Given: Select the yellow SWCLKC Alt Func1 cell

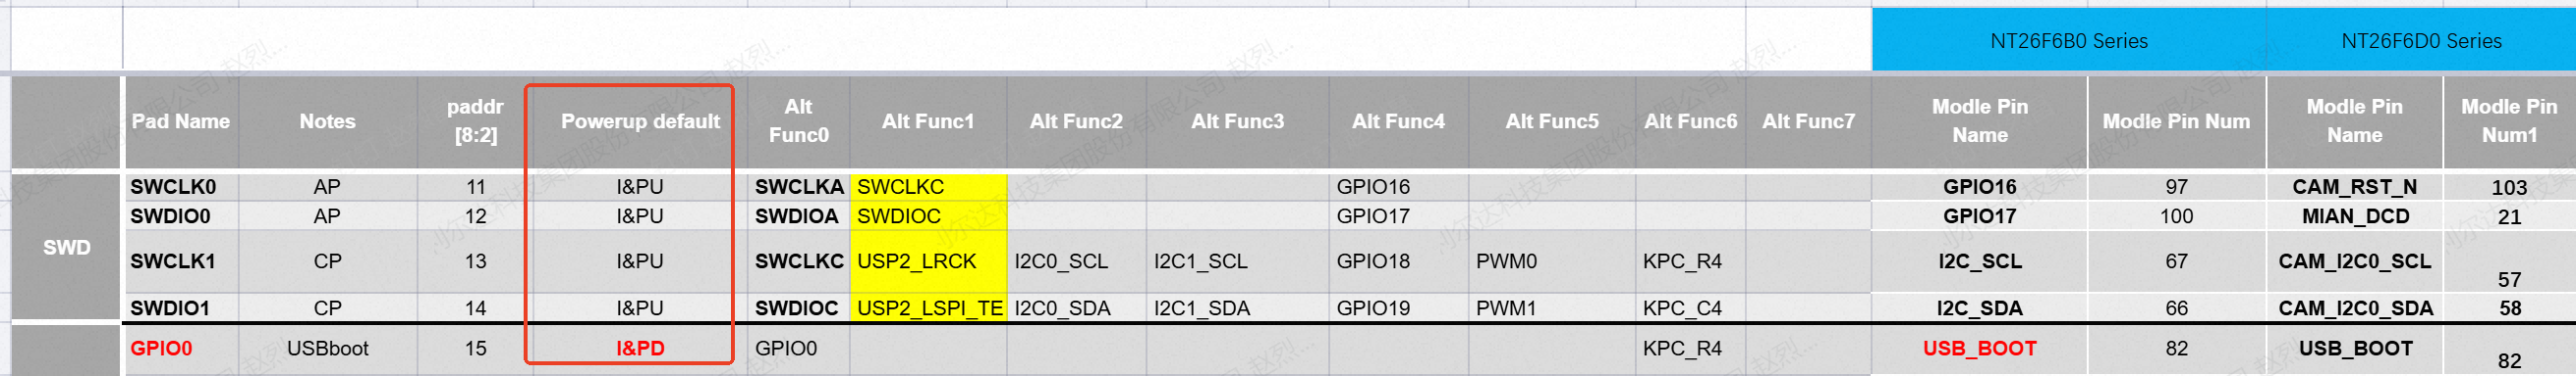Looking at the screenshot, I should click(927, 186).
